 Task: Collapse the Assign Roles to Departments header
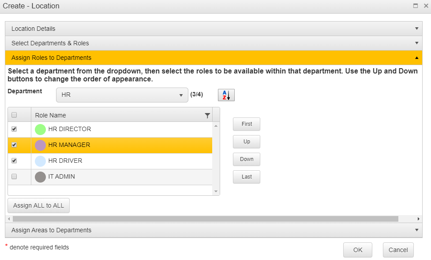214,58
